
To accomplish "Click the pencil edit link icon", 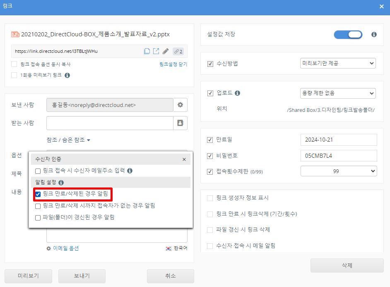I will pos(166,52).
